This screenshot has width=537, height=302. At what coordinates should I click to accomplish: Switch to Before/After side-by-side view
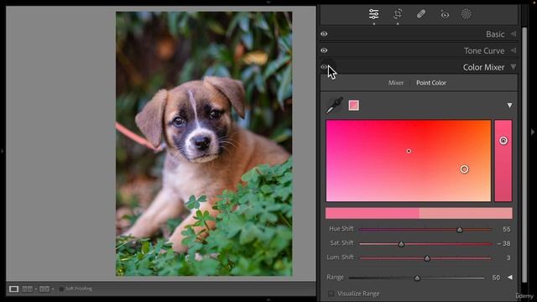click(28, 289)
